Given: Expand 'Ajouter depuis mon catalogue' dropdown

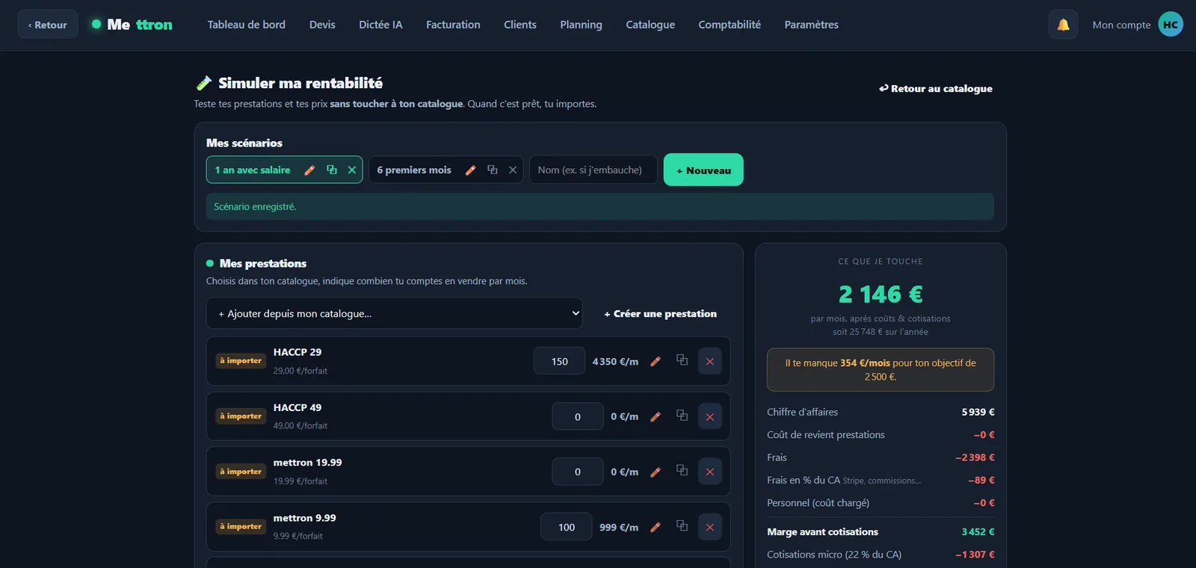Looking at the screenshot, I should [394, 313].
